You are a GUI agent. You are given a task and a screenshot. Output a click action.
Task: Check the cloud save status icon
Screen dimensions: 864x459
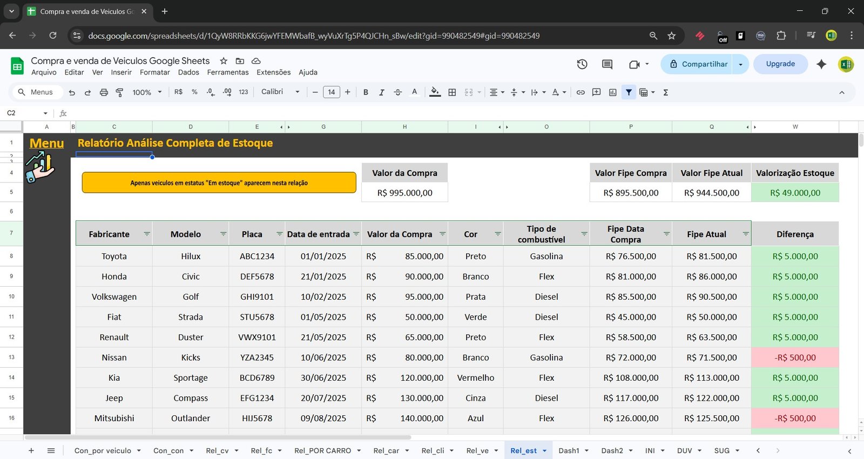(256, 61)
